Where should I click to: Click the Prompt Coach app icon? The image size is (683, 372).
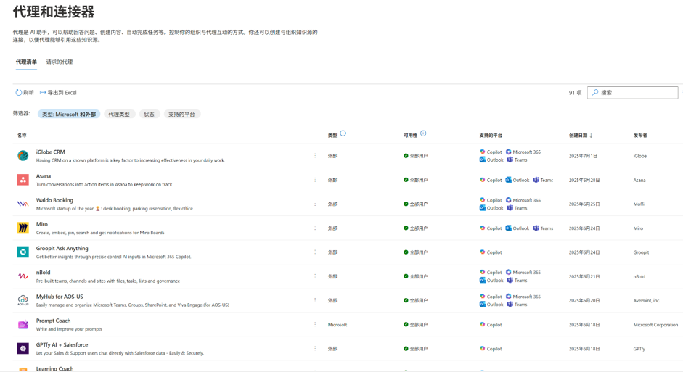click(x=23, y=325)
